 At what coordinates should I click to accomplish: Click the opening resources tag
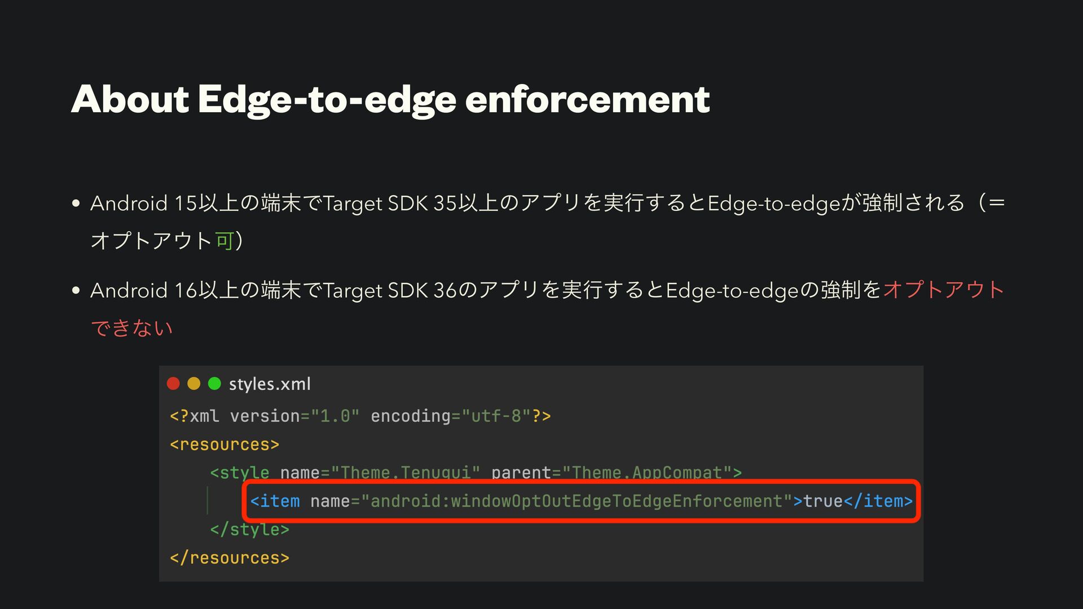(x=224, y=444)
